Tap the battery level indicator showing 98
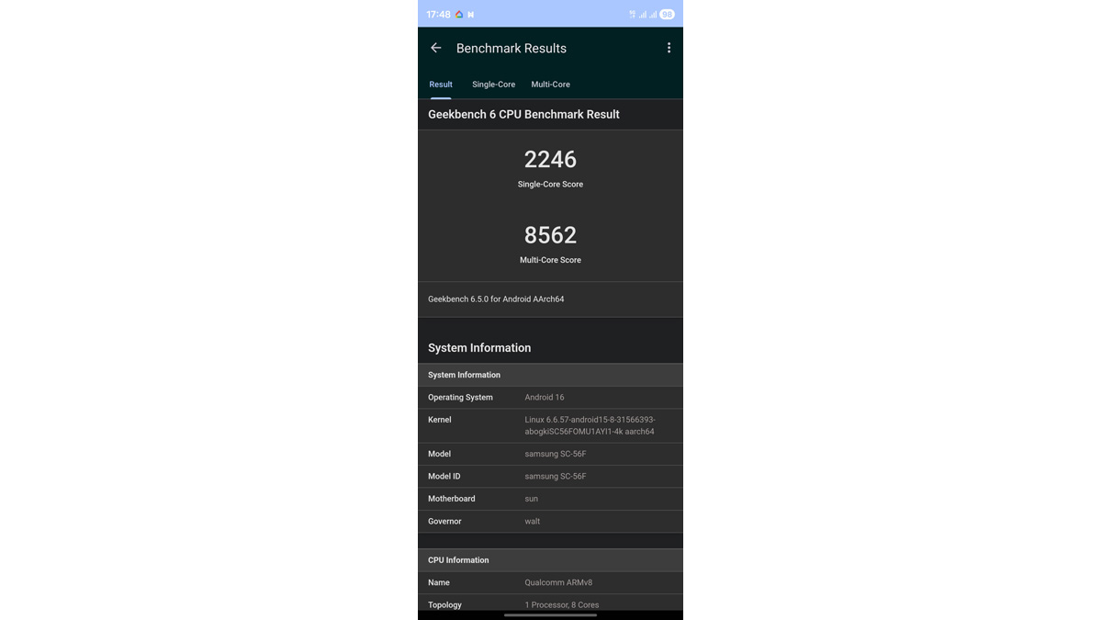The height and width of the screenshot is (620, 1102). [668, 15]
